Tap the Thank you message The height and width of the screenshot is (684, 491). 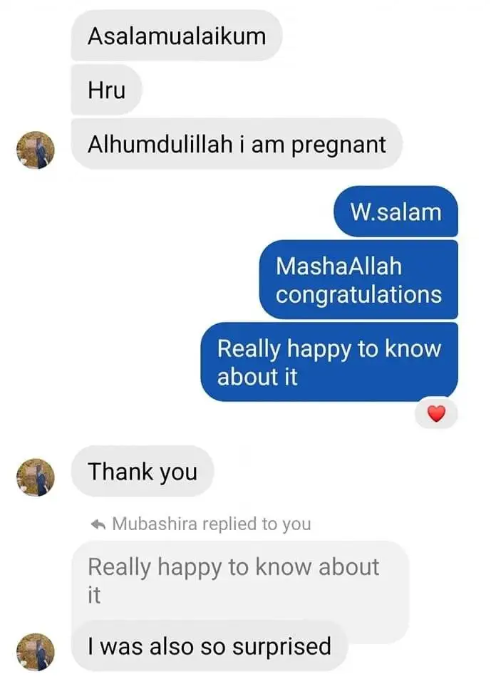[x=143, y=471]
